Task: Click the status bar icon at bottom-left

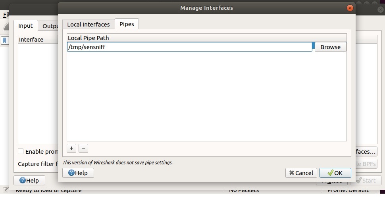Action: point(6,190)
